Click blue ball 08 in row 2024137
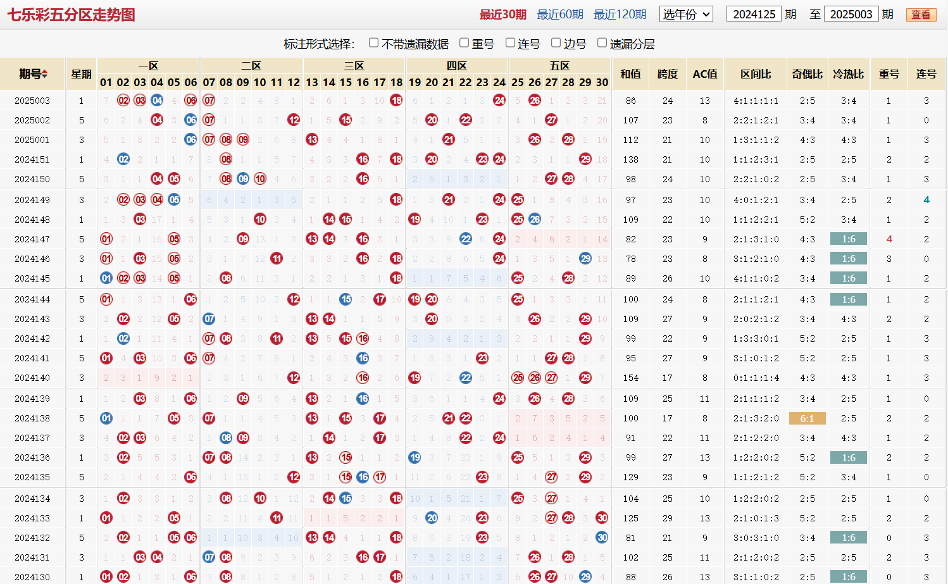Image resolution: width=948 pixels, height=584 pixels. coord(226,437)
